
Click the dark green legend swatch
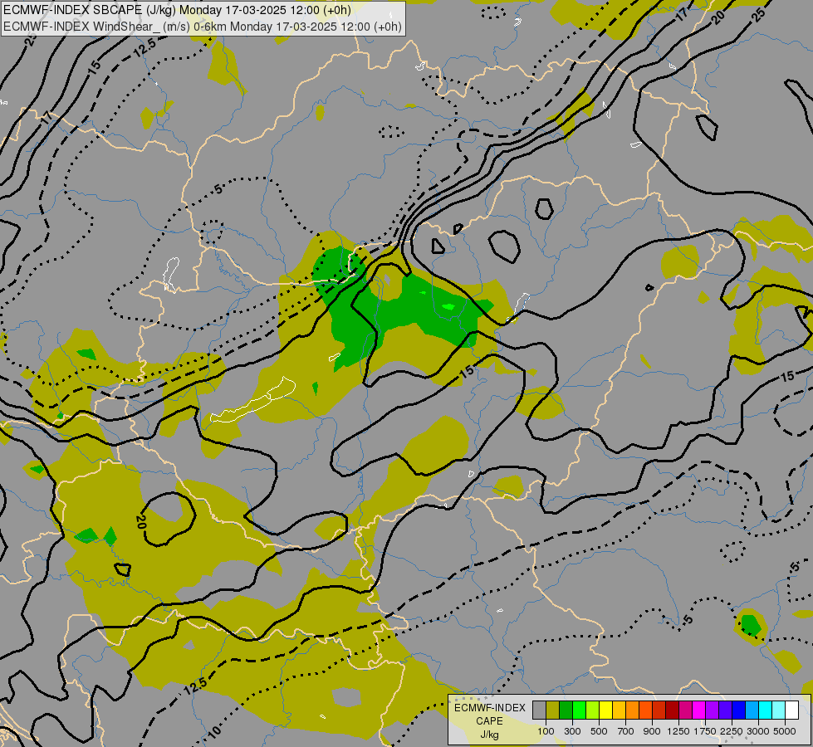(x=566, y=710)
